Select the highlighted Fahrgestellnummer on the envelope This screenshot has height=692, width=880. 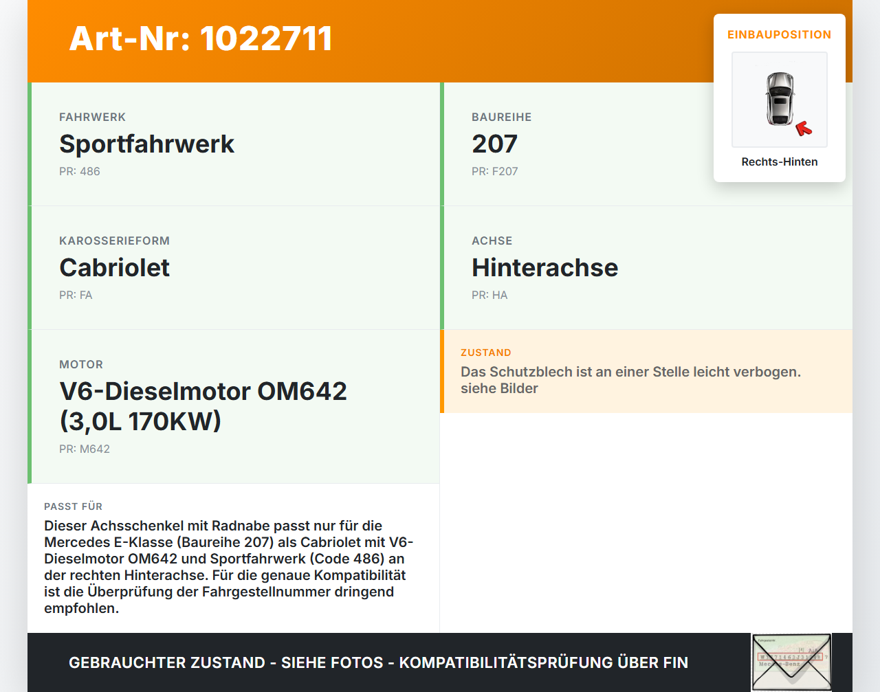791,657
